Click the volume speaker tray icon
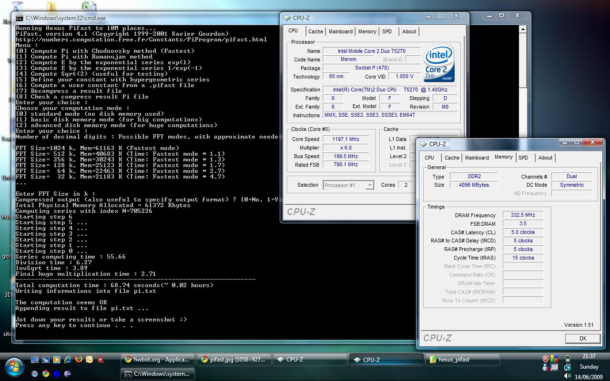610x381 pixels. point(567,376)
